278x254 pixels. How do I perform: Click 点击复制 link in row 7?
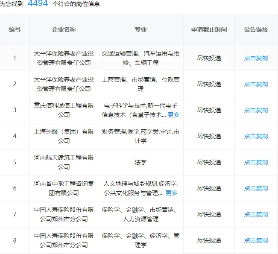point(256,214)
